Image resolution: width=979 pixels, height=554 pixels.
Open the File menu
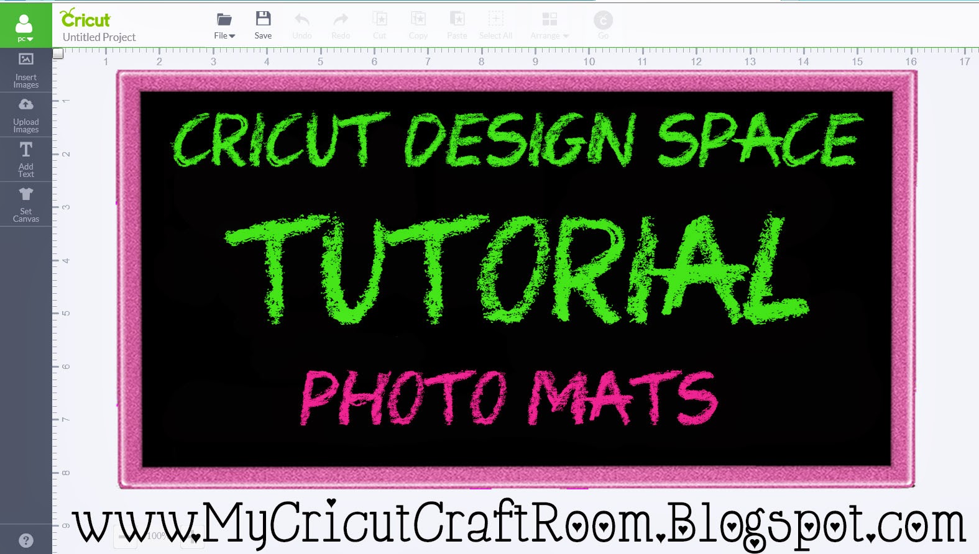pos(224,26)
